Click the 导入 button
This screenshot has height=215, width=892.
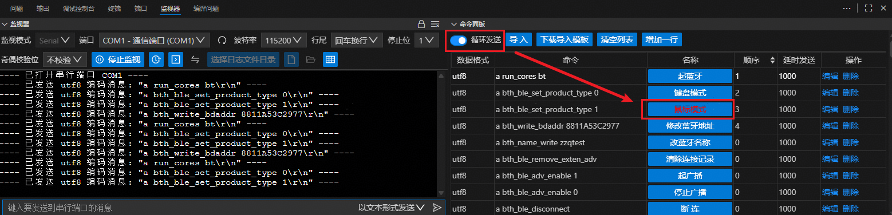tap(518, 40)
